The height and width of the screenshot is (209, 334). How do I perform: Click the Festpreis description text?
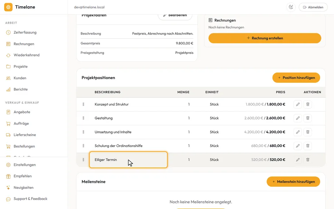(163, 33)
